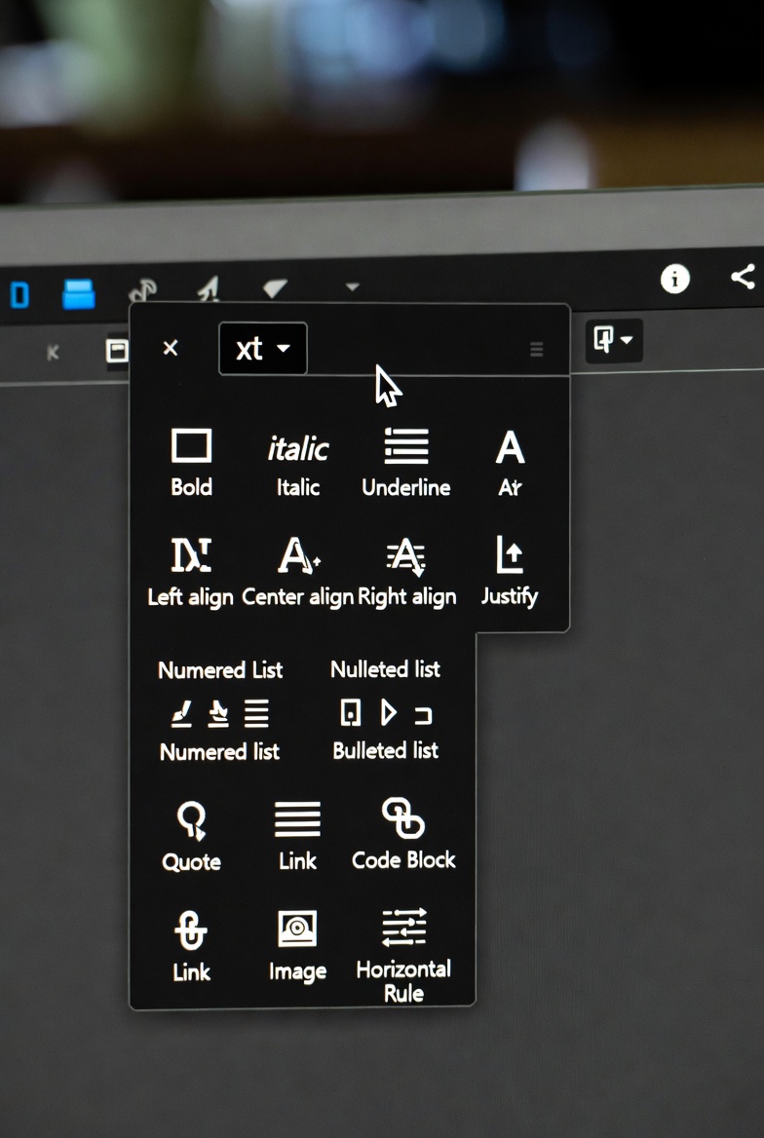Open the 'xt' dropdown in popup header

[x=263, y=349]
